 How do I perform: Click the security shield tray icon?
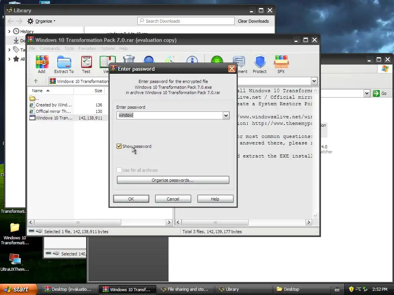point(351,289)
